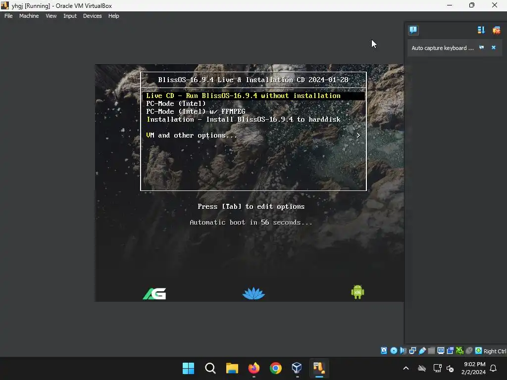
Task: Open the View menu
Action: point(51,16)
